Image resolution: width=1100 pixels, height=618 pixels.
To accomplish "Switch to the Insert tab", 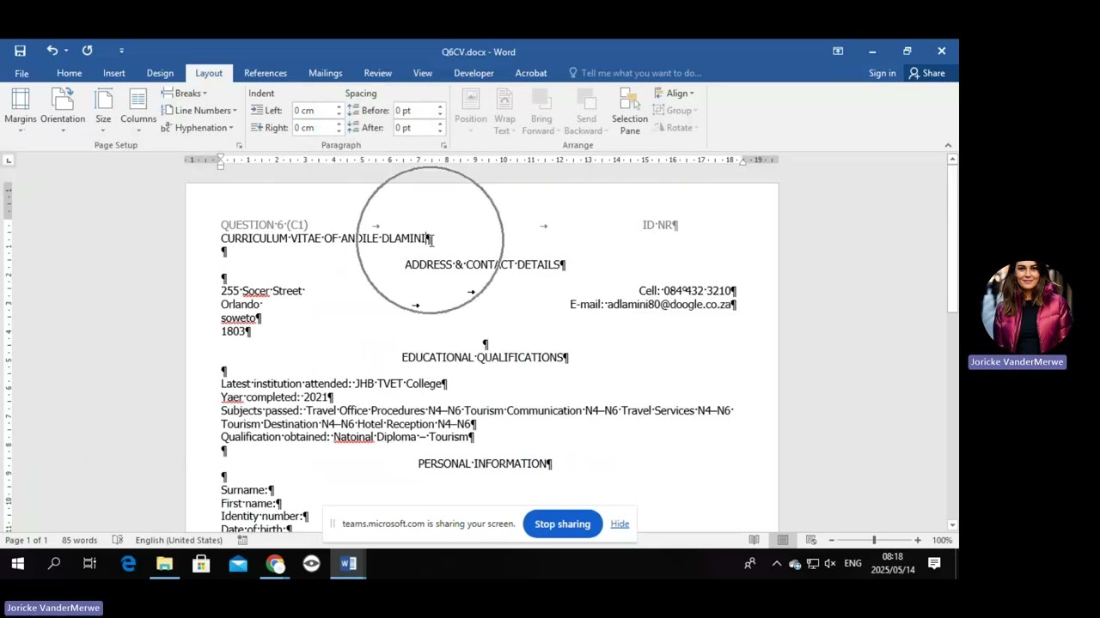I will point(114,73).
